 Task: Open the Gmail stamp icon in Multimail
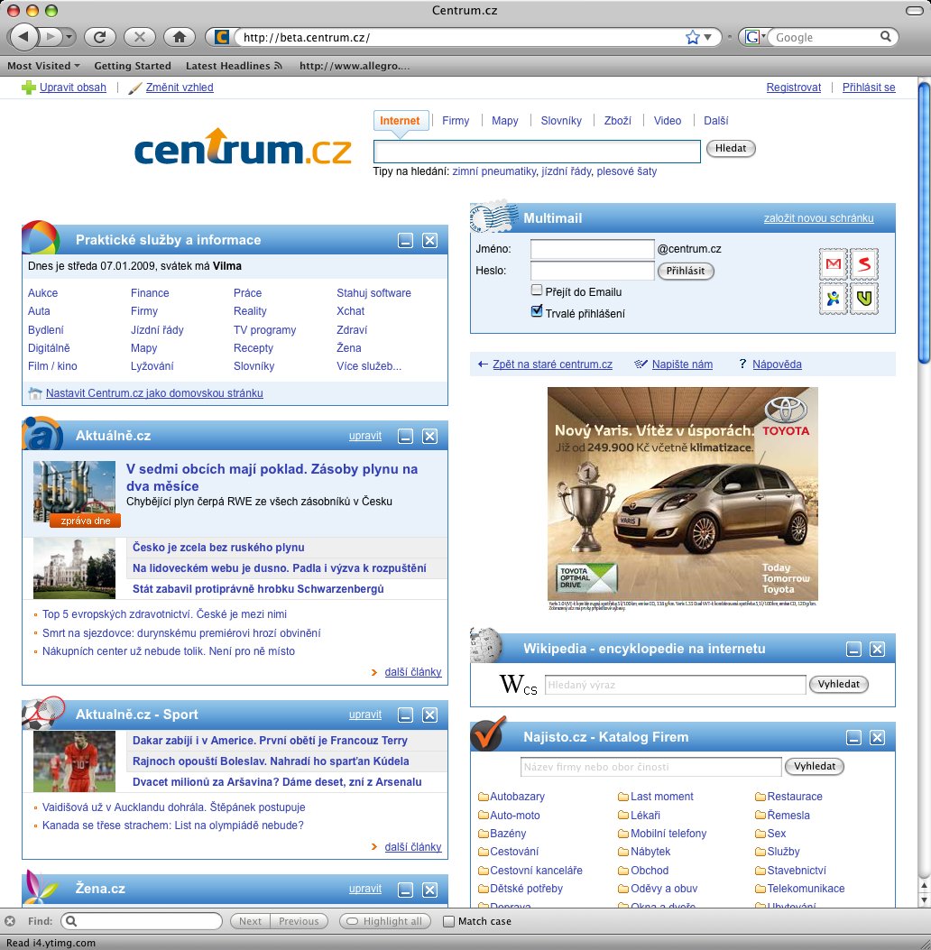pos(833,264)
